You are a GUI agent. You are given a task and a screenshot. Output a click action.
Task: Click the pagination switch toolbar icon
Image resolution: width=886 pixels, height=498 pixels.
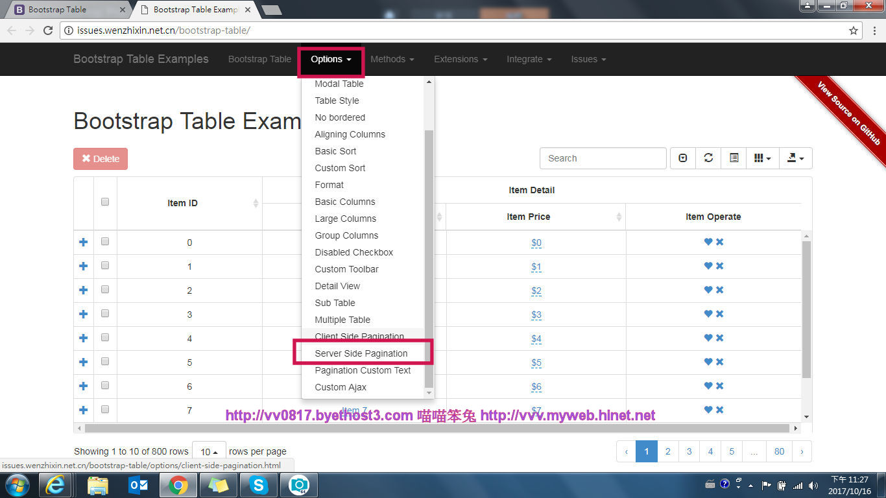point(682,158)
